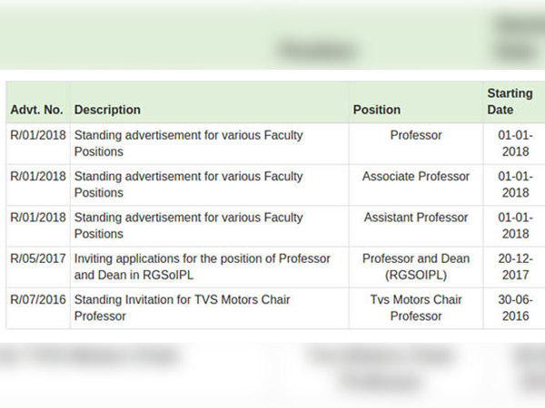Click the Description column header
The image size is (545, 408).
point(107,110)
